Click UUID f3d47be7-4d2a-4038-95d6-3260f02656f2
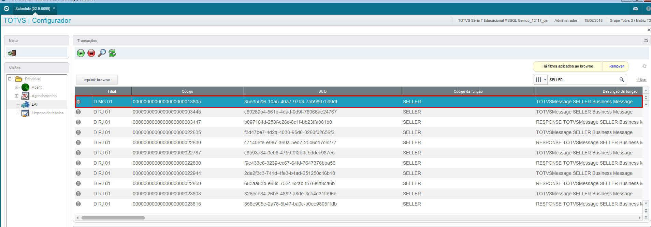Image resolution: width=651 pixels, height=227 pixels. [289, 132]
